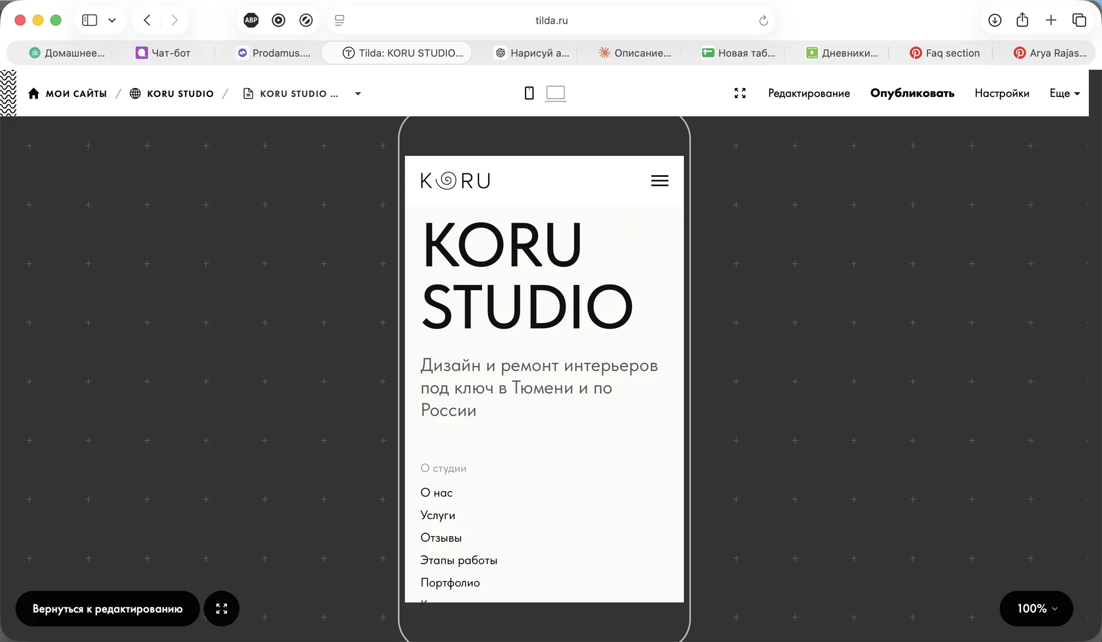Toggle fullscreen icon in Tilda toolbar
Image resolution: width=1102 pixels, height=642 pixels.
click(740, 93)
